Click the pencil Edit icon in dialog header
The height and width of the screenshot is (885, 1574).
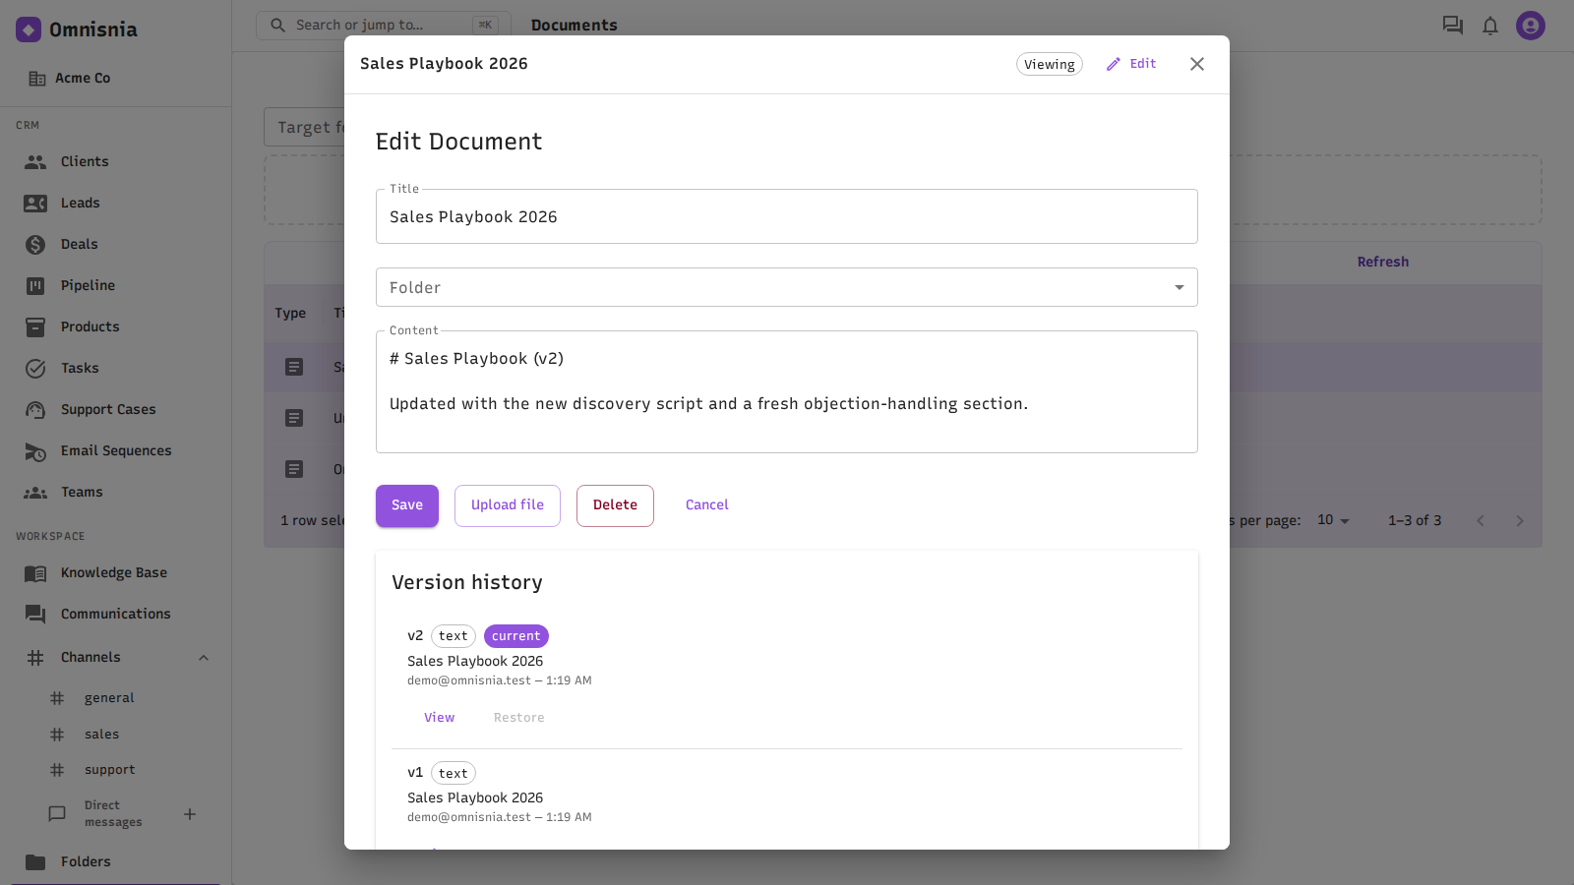pyautogui.click(x=1114, y=64)
